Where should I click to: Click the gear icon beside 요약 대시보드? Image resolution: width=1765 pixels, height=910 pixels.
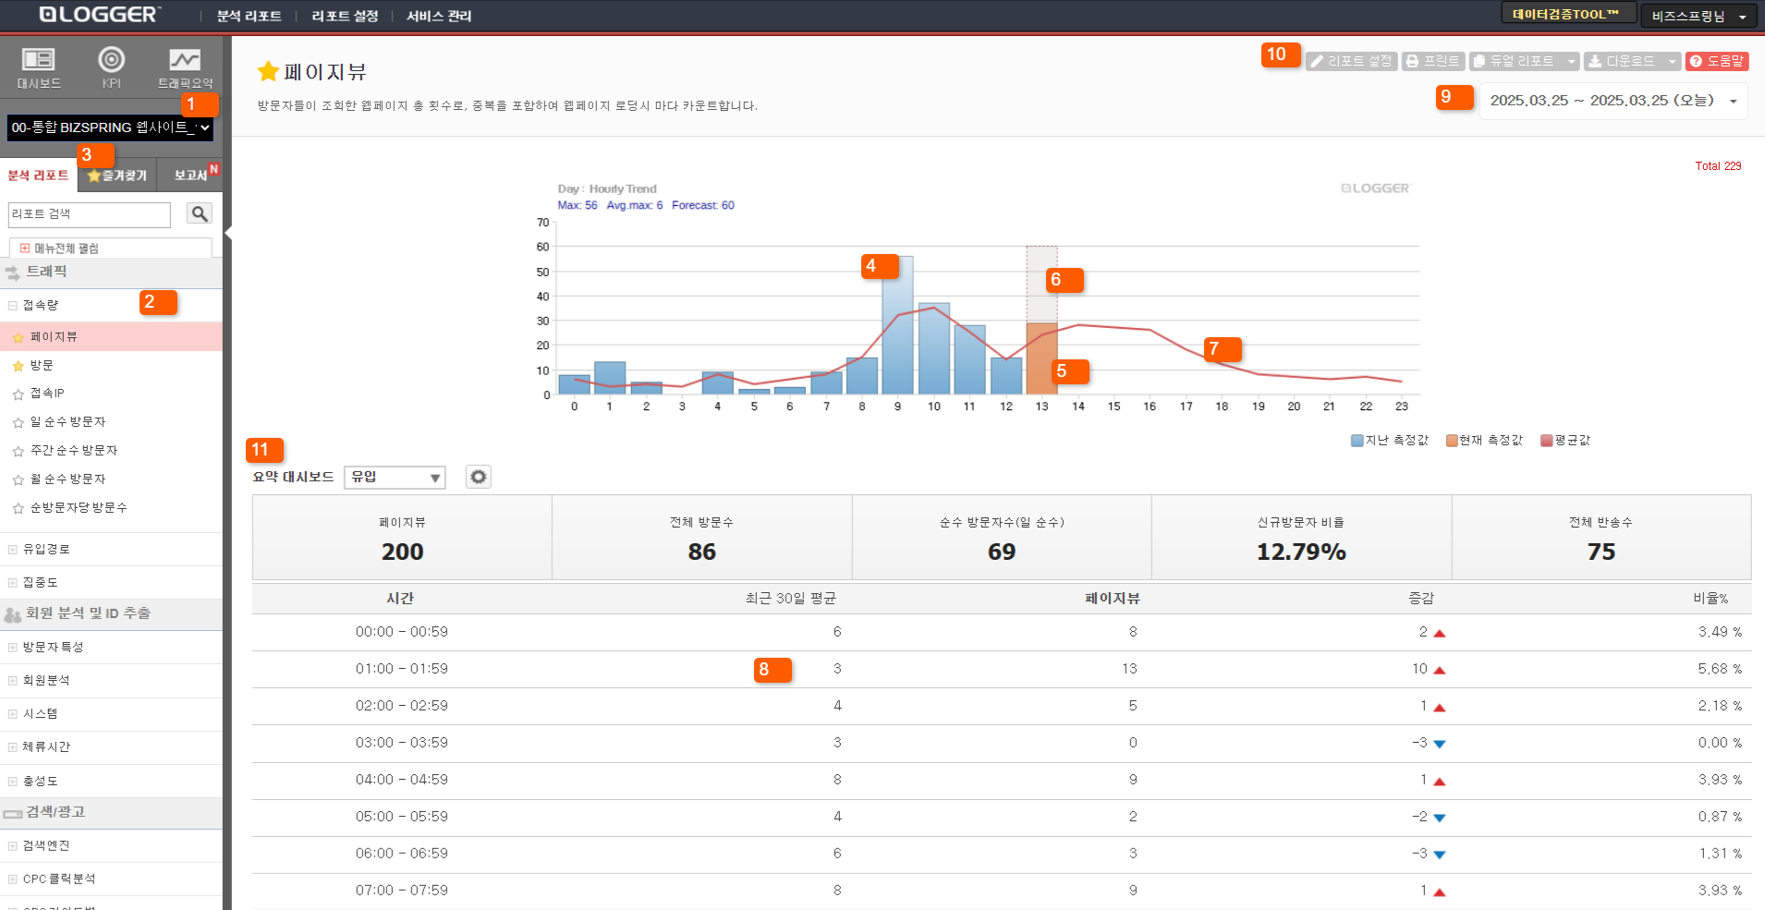(478, 477)
